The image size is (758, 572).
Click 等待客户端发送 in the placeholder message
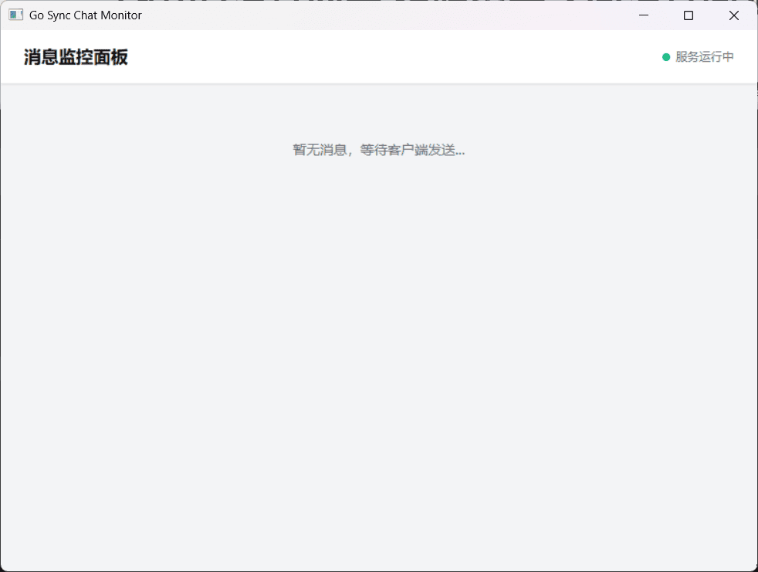[407, 150]
